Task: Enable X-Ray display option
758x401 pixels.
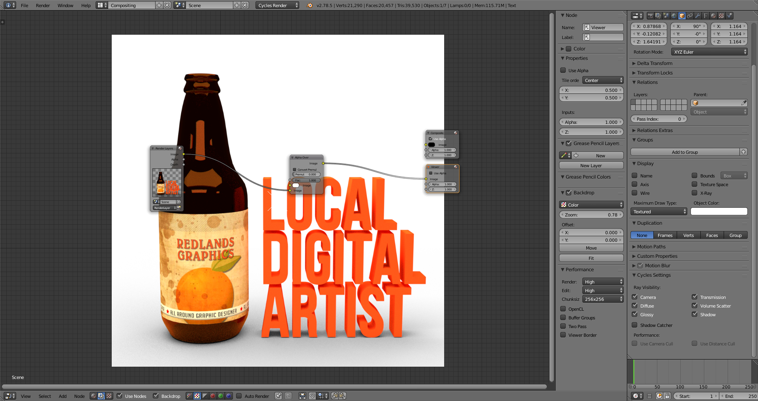Action: tap(694, 193)
